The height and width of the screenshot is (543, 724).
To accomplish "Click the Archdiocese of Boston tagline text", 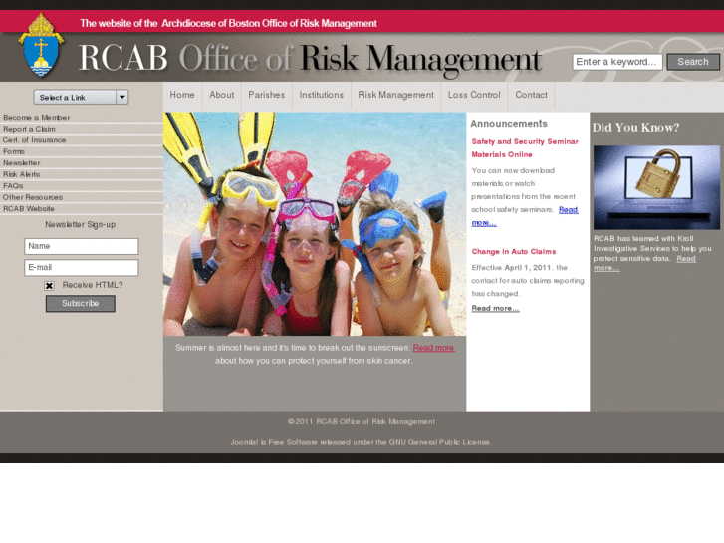I will [x=229, y=23].
